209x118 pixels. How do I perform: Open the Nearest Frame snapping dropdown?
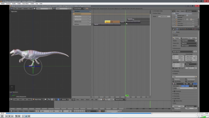(x=120, y=100)
